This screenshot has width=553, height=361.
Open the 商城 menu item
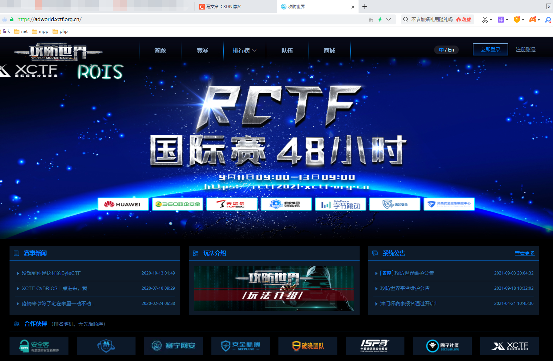pos(330,50)
